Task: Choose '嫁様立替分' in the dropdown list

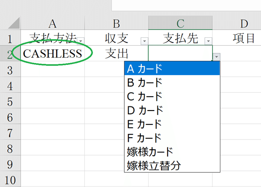Action: coord(172,165)
